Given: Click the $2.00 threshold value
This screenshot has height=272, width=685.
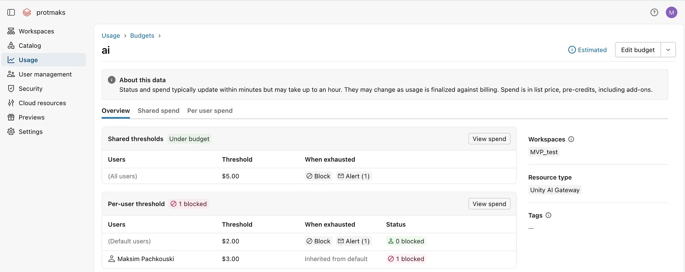Looking at the screenshot, I should tap(231, 241).
